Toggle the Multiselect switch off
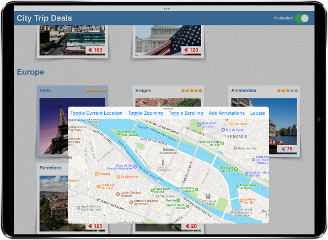Screen dimensions: 328x240 click(302, 18)
